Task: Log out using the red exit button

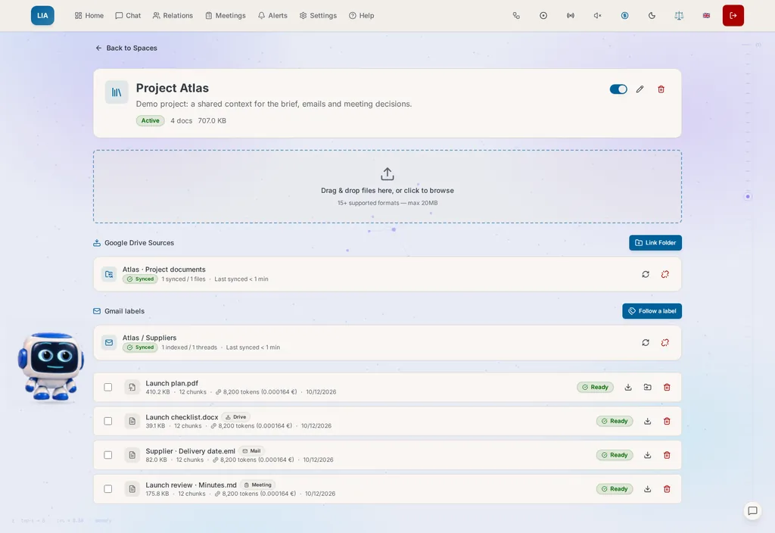Action: pyautogui.click(x=733, y=15)
